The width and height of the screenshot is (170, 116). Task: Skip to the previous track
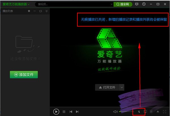pos(71,111)
